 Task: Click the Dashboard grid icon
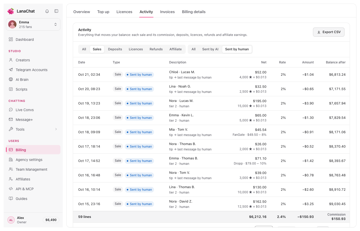click(x=11, y=39)
